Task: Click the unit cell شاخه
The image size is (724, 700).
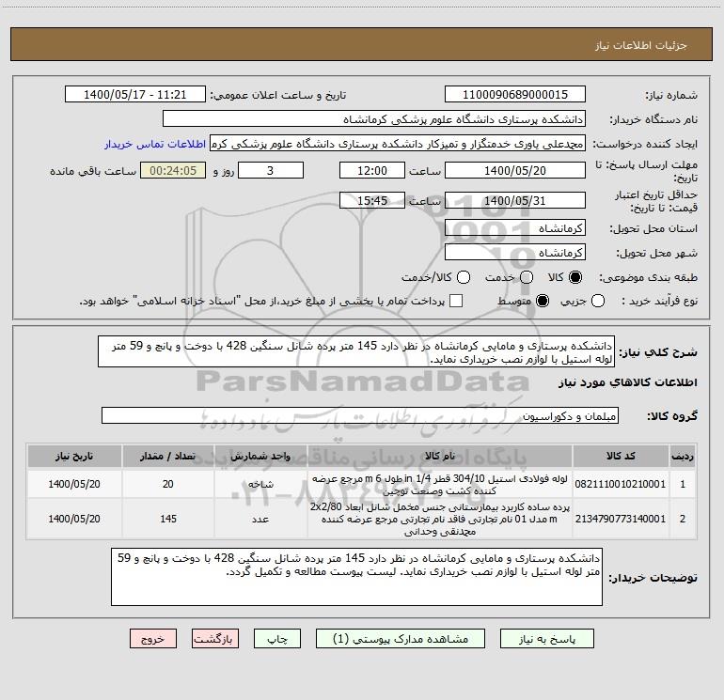Action: click(260, 484)
